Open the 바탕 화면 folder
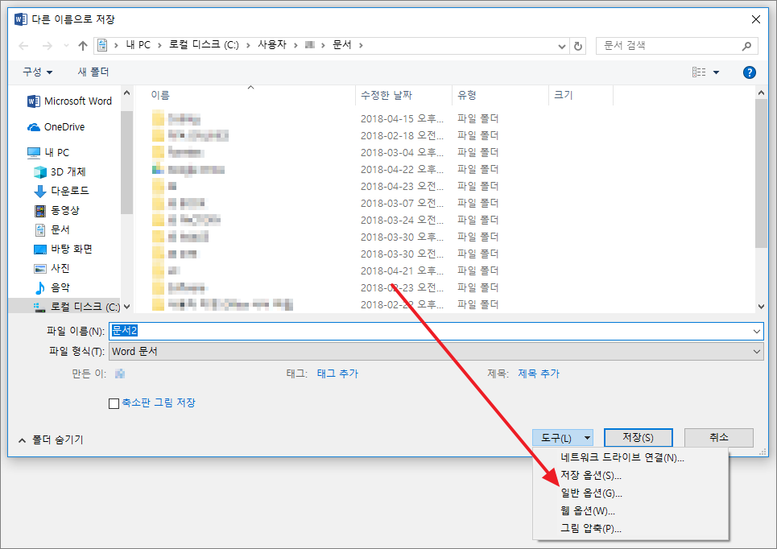This screenshot has width=777, height=549. click(x=63, y=249)
